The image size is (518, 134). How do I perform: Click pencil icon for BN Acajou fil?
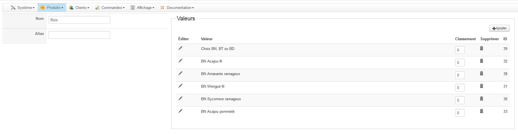(180, 61)
